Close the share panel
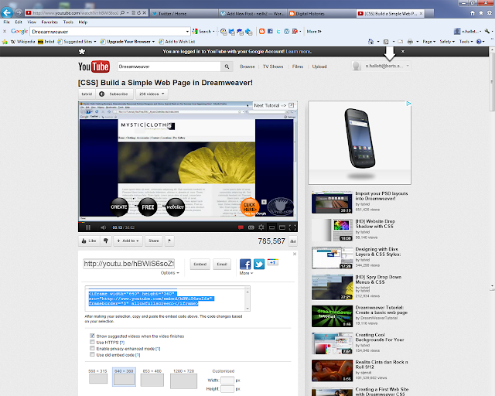 295,254
